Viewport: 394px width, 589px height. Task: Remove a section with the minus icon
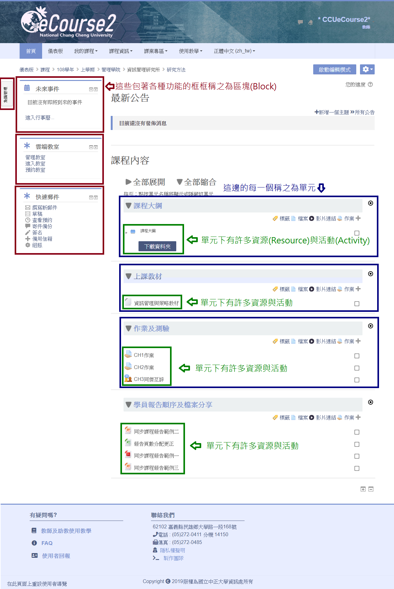[x=371, y=489]
